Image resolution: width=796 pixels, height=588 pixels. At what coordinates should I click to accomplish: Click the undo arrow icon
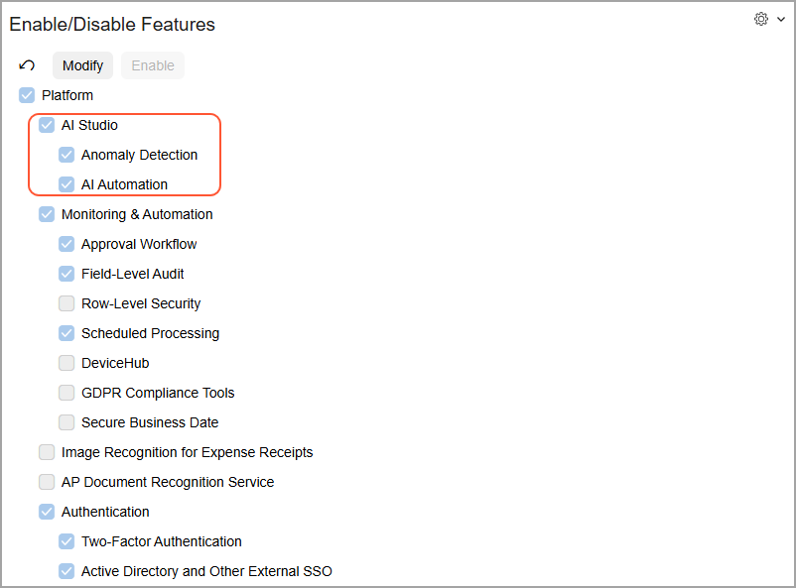click(x=27, y=64)
